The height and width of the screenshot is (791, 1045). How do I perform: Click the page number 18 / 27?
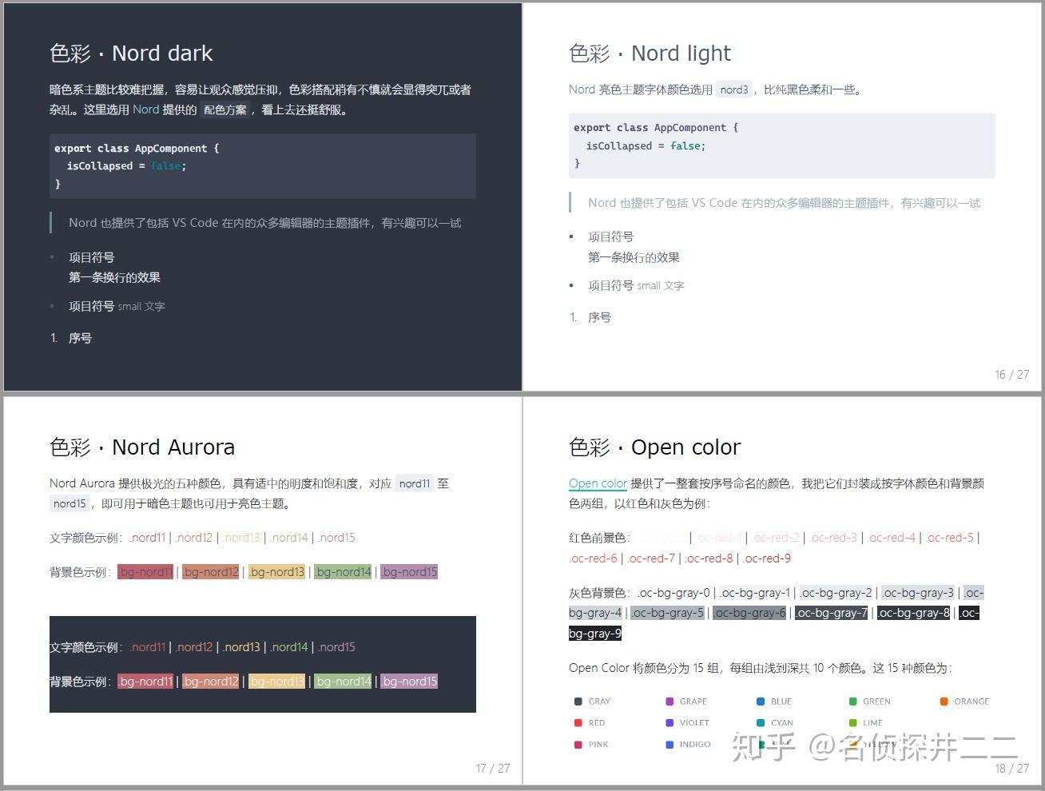(1011, 769)
